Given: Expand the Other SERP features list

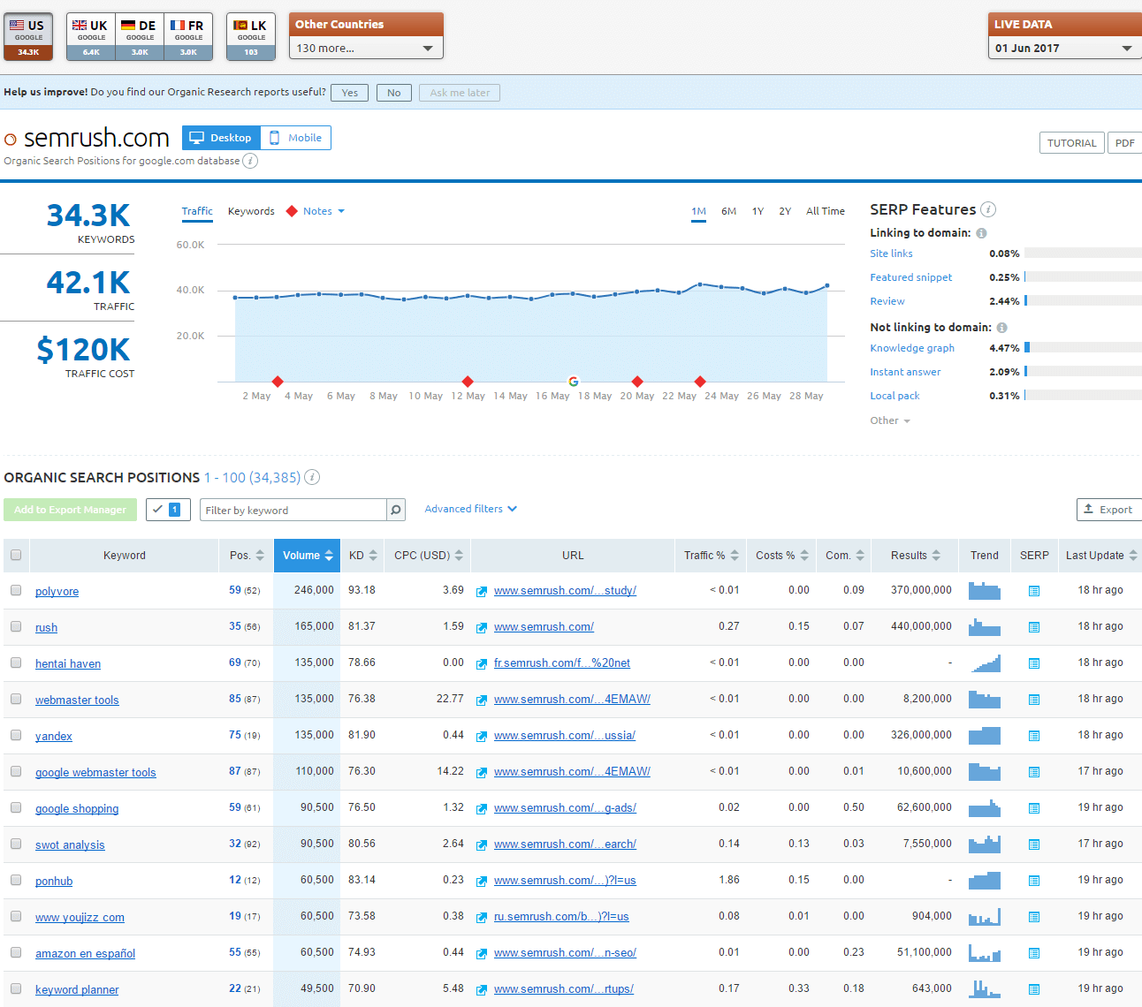Looking at the screenshot, I should (x=890, y=420).
